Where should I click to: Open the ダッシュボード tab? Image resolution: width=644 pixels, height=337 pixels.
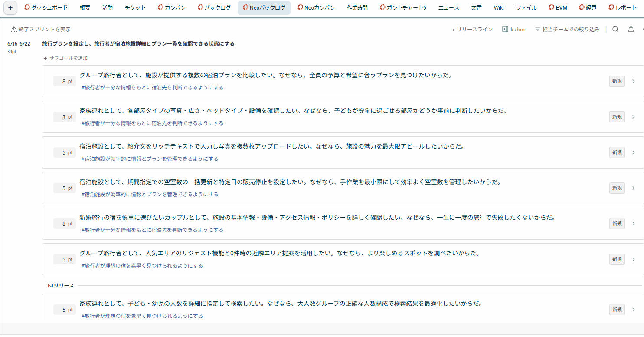47,7
